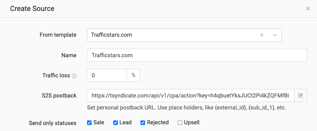Click the Upsell label text

tap(192, 123)
